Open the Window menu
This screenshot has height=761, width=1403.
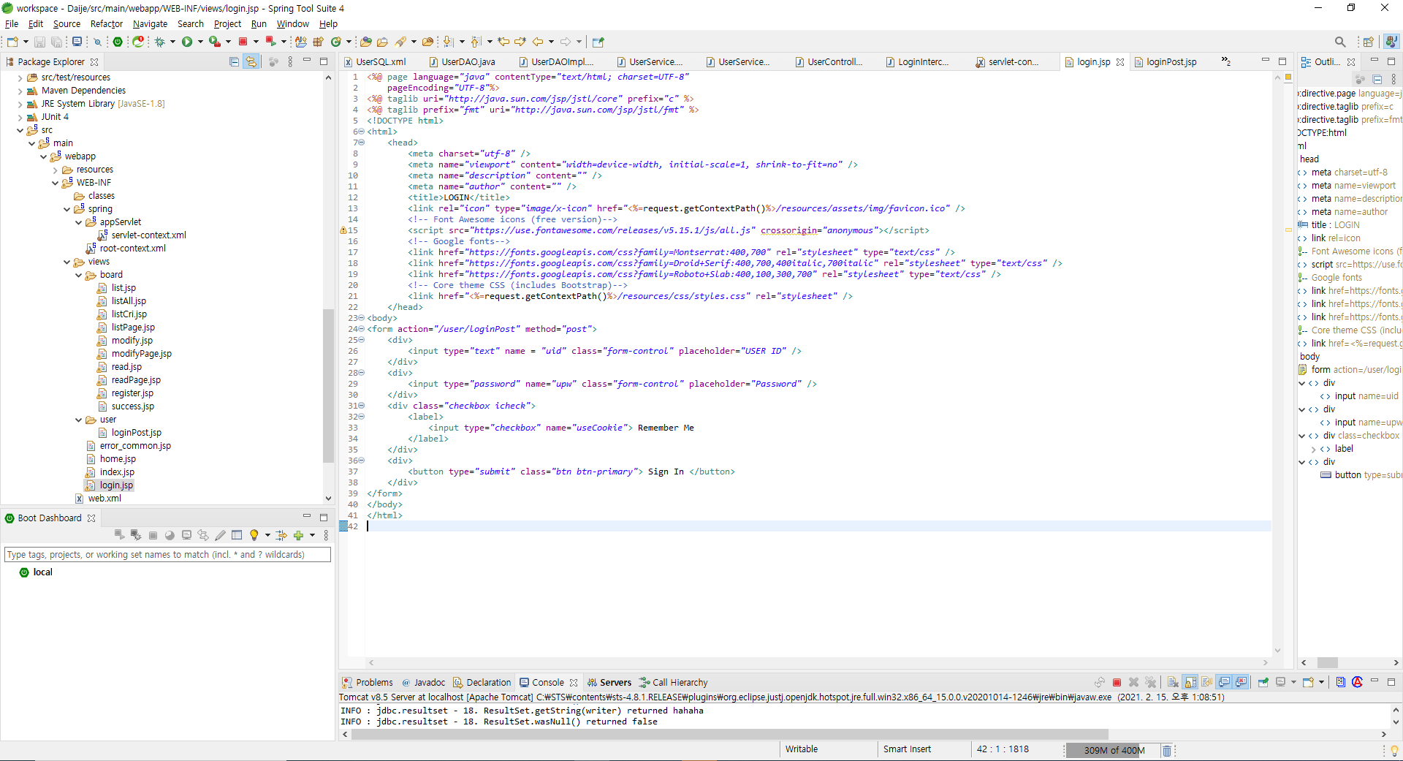tap(292, 23)
